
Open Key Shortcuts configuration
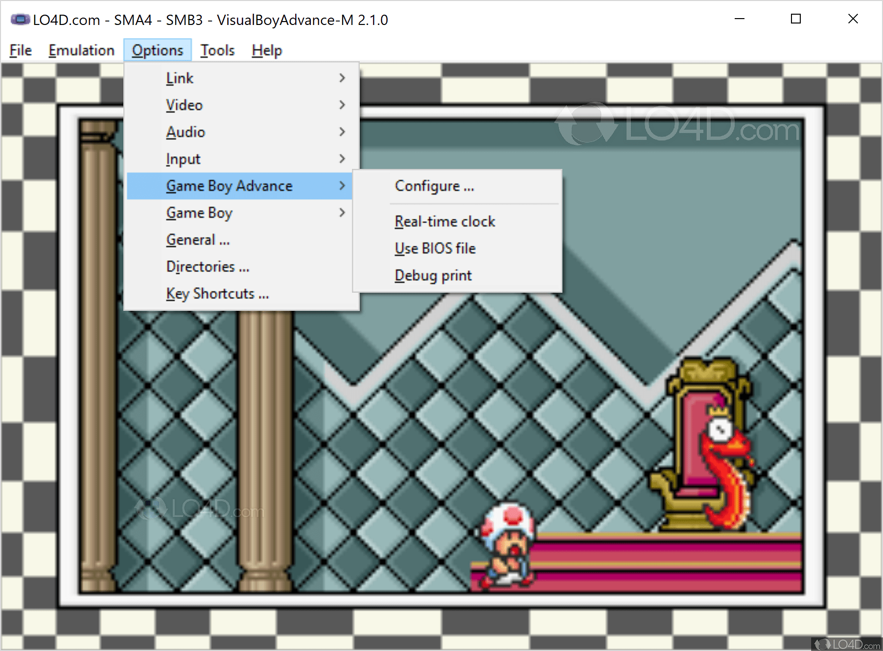pyautogui.click(x=240, y=294)
